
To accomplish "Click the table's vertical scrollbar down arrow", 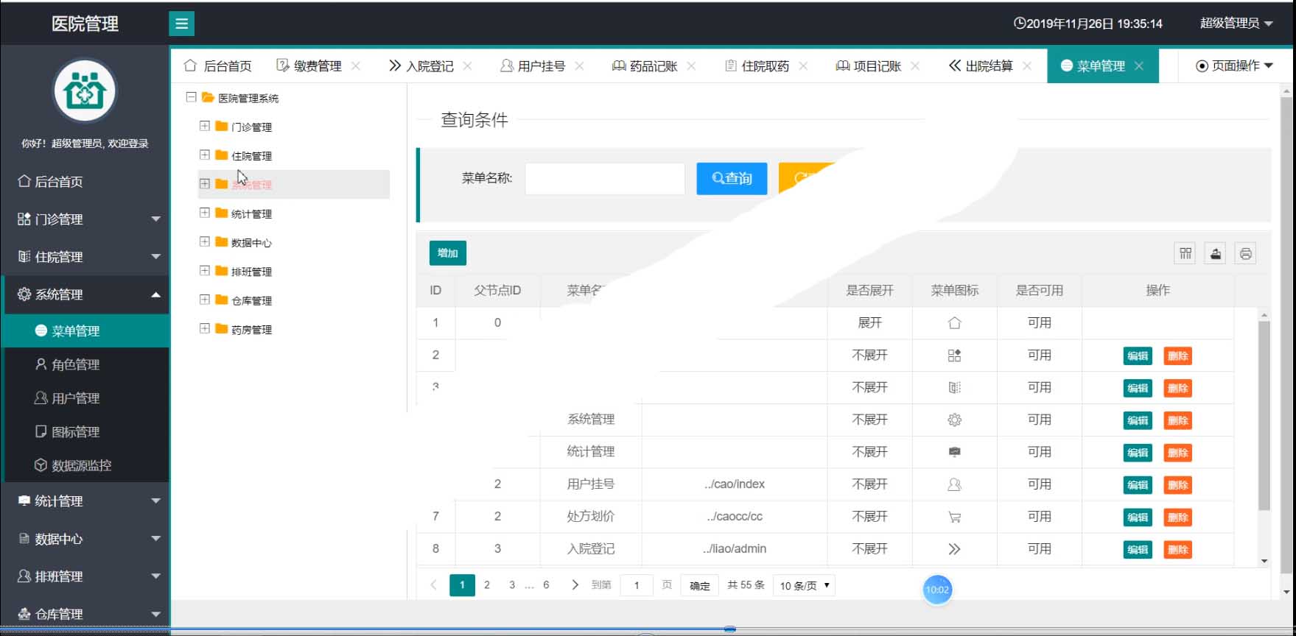I will pos(1264,561).
